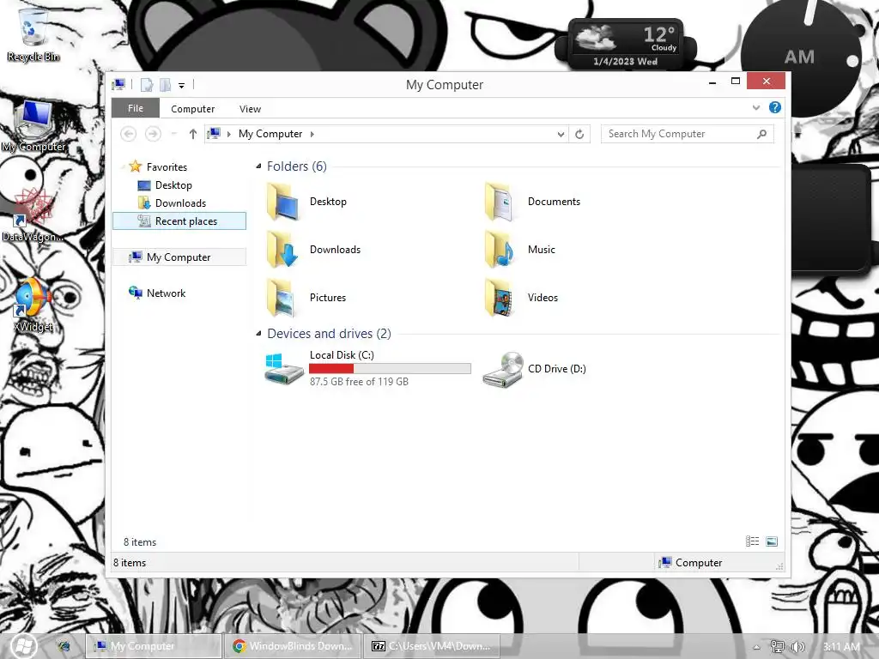
Task: Open the Pictures folder icon
Action: pos(282,298)
